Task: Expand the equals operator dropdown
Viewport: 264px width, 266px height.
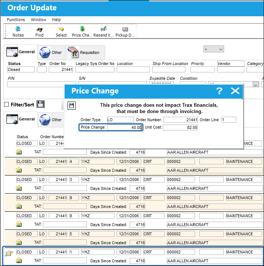Action: (214, 49)
